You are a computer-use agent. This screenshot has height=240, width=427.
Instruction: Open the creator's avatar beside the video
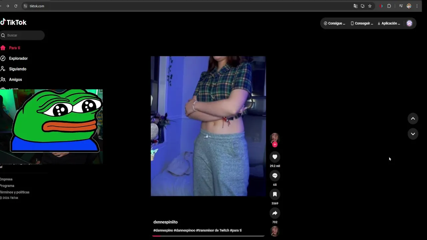[275, 138]
